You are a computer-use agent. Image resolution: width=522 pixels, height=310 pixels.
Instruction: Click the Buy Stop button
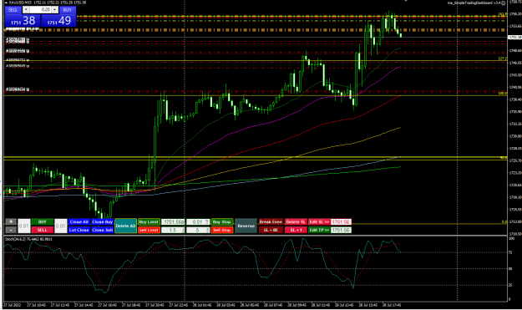tap(221, 221)
